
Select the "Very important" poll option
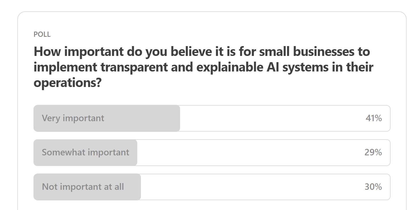pos(212,118)
